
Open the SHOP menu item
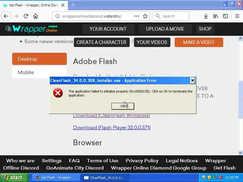click(x=205, y=29)
